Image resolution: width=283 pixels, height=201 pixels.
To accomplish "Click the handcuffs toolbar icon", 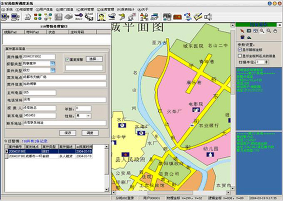I will 89,17.
